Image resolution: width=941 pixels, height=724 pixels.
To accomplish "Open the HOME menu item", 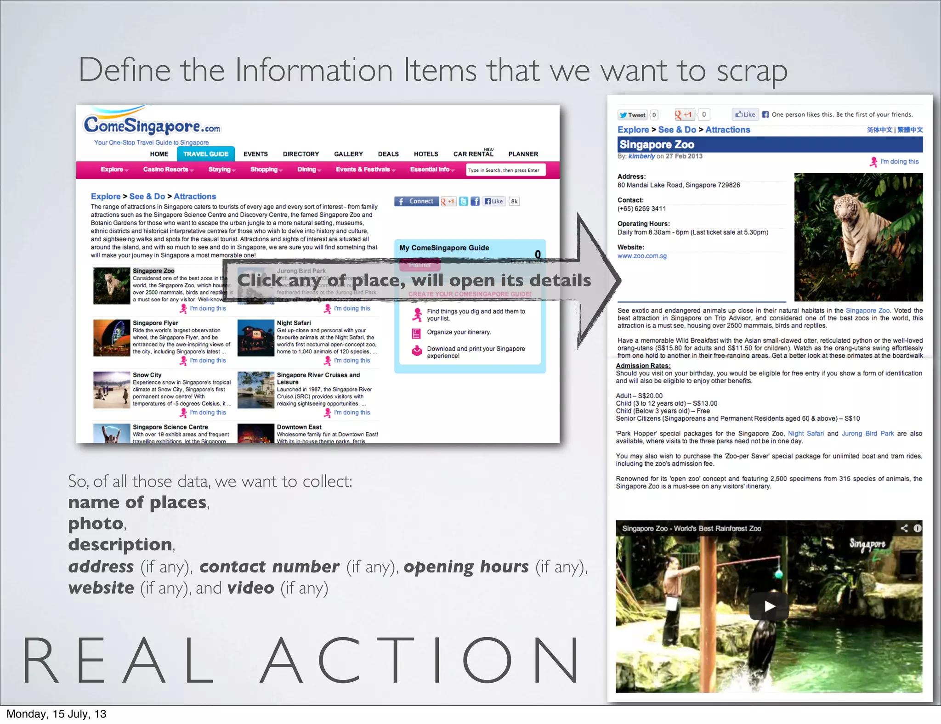I will 159,154.
